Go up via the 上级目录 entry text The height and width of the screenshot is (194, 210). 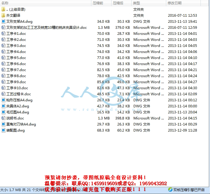(x=16, y=9)
